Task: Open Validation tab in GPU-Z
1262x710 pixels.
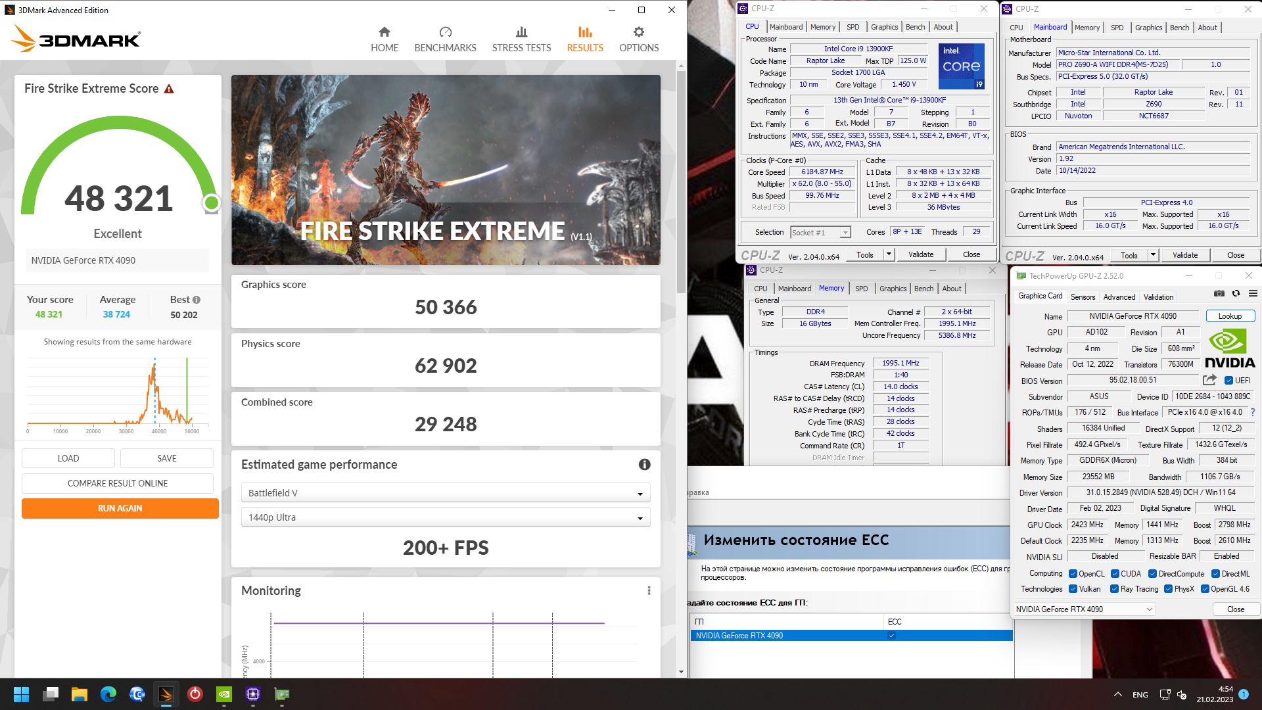Action: pos(1158,297)
